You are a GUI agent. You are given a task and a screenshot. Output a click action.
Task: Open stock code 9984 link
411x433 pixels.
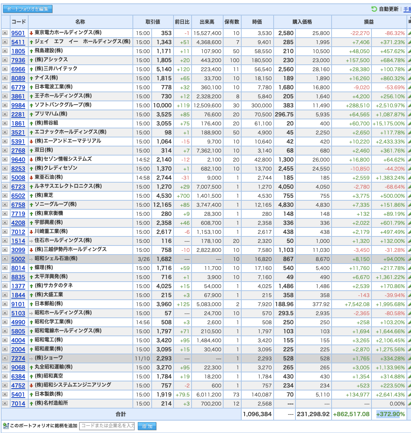click(18, 105)
